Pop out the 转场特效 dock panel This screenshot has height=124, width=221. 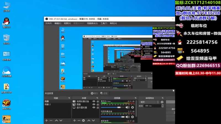click(x=162, y=98)
